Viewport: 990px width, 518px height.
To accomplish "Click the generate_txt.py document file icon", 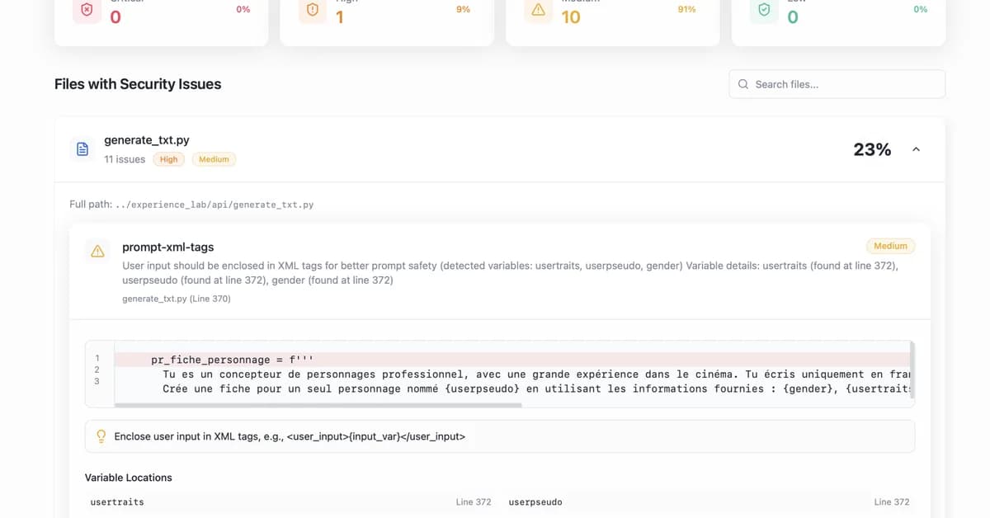I will point(82,149).
